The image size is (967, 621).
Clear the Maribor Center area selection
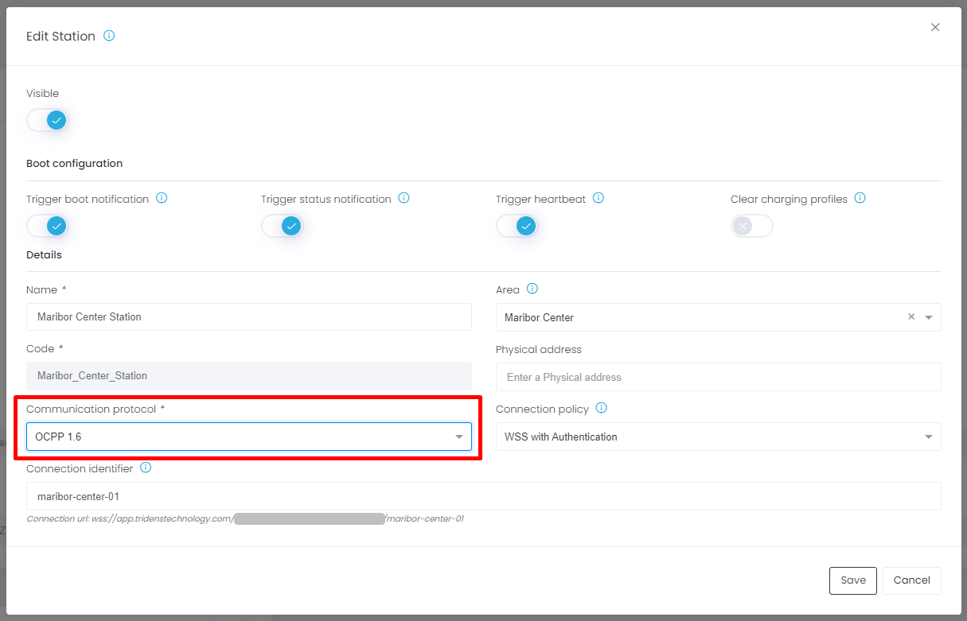(x=911, y=316)
